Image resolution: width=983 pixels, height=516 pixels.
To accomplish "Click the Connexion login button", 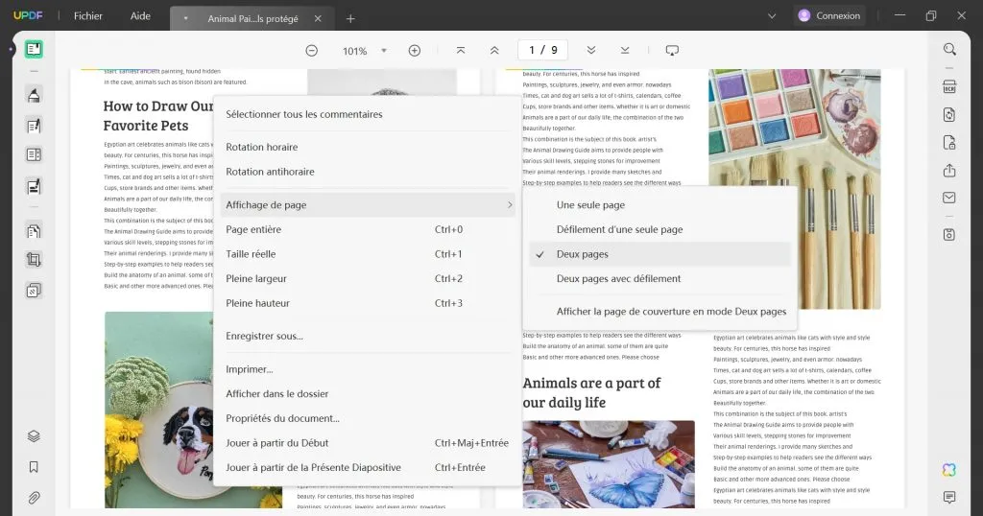I will point(829,15).
